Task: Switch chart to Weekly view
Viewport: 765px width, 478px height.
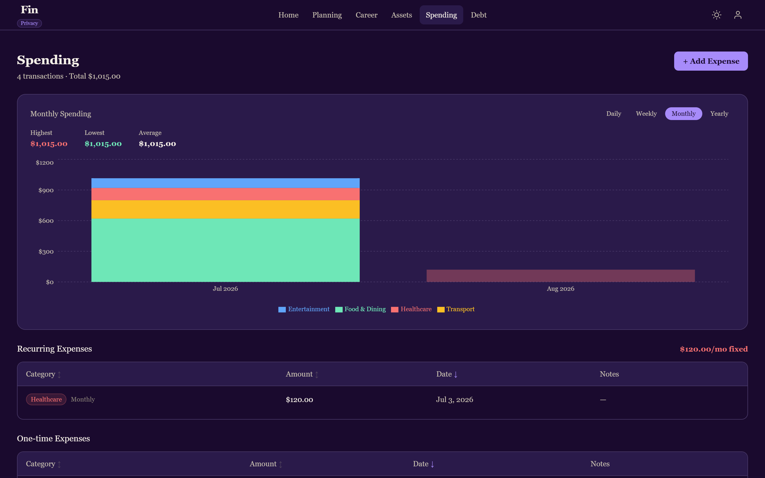Action: coord(646,113)
